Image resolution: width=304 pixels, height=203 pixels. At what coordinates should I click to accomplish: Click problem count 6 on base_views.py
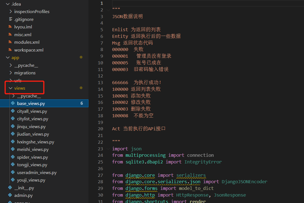(81, 103)
